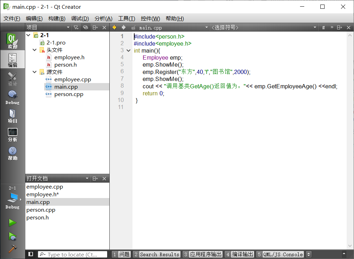Open the 打开文档 panel dropdown
Image resolution: width=354 pixels, height=259 pixels.
57,179
